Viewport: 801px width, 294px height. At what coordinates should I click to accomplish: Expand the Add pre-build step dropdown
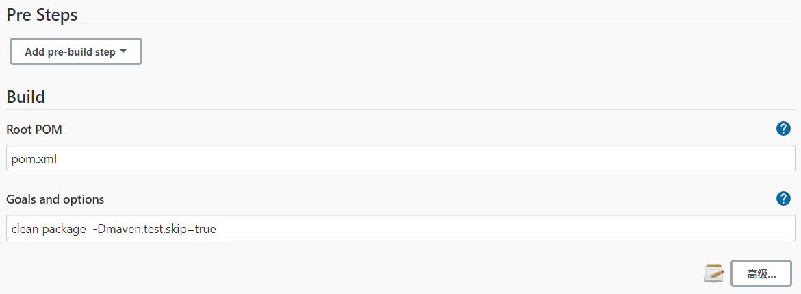[76, 51]
